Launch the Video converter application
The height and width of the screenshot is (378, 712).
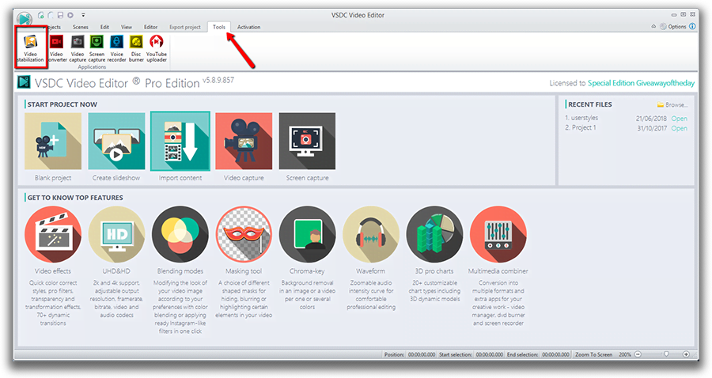pyautogui.click(x=57, y=48)
